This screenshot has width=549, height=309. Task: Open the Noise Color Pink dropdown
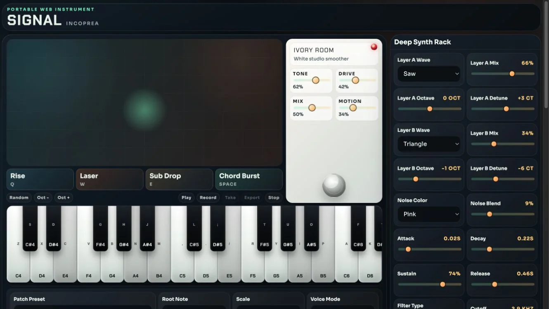point(429,214)
